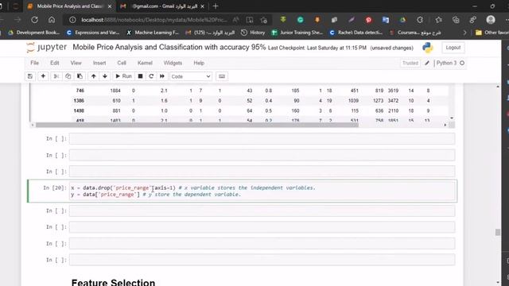Open browser favorites star icon
509x286 pixels.
coord(438,20)
